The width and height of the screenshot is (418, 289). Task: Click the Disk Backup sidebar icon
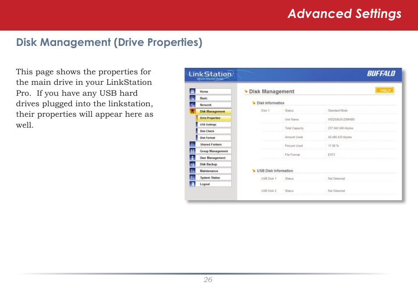pyautogui.click(x=192, y=164)
